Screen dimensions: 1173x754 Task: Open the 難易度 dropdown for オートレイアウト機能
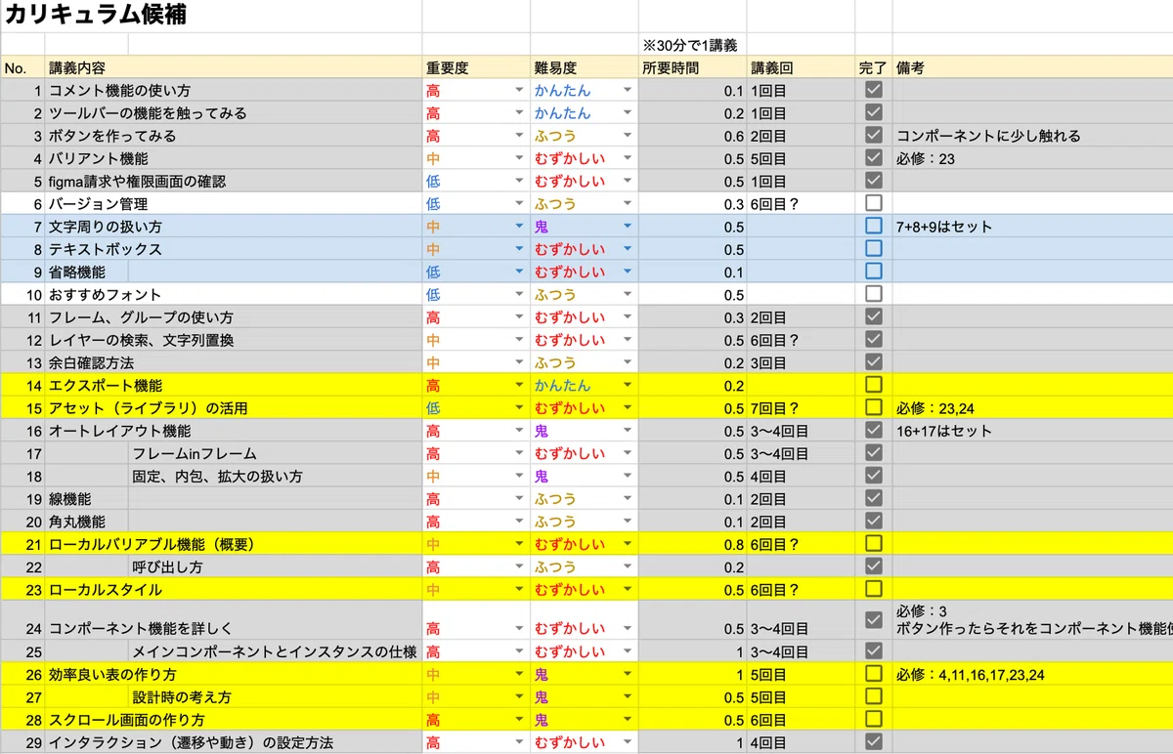(628, 431)
